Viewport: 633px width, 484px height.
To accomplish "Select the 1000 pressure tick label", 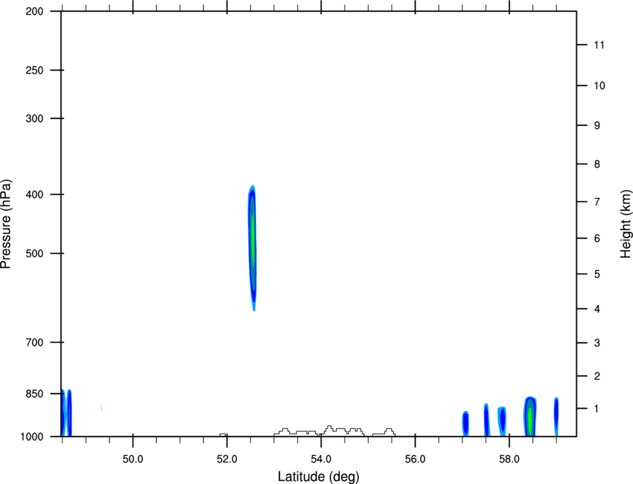I will click(x=32, y=437).
